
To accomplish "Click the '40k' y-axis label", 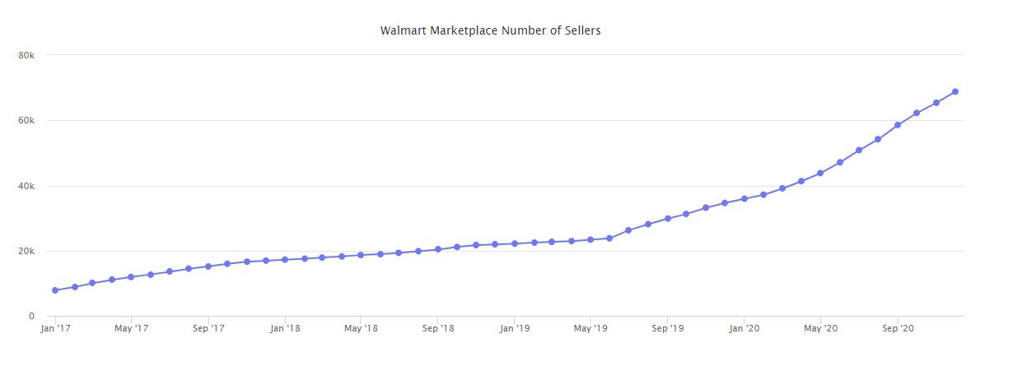I will click(26, 186).
